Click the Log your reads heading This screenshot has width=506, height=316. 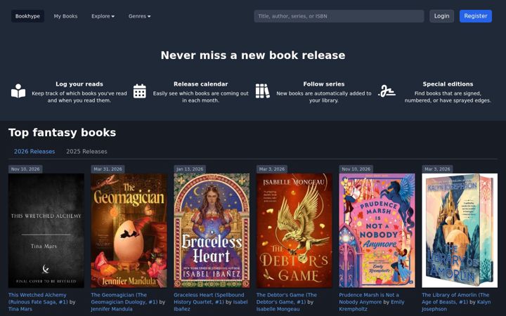click(x=79, y=84)
